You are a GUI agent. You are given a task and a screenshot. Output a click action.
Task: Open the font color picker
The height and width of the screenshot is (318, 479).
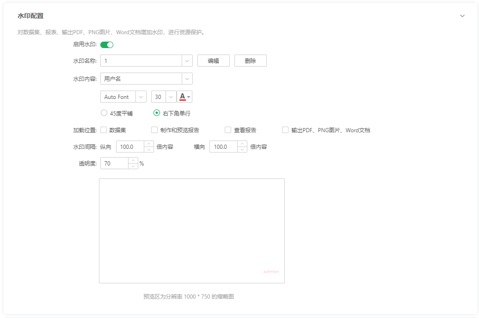185,97
